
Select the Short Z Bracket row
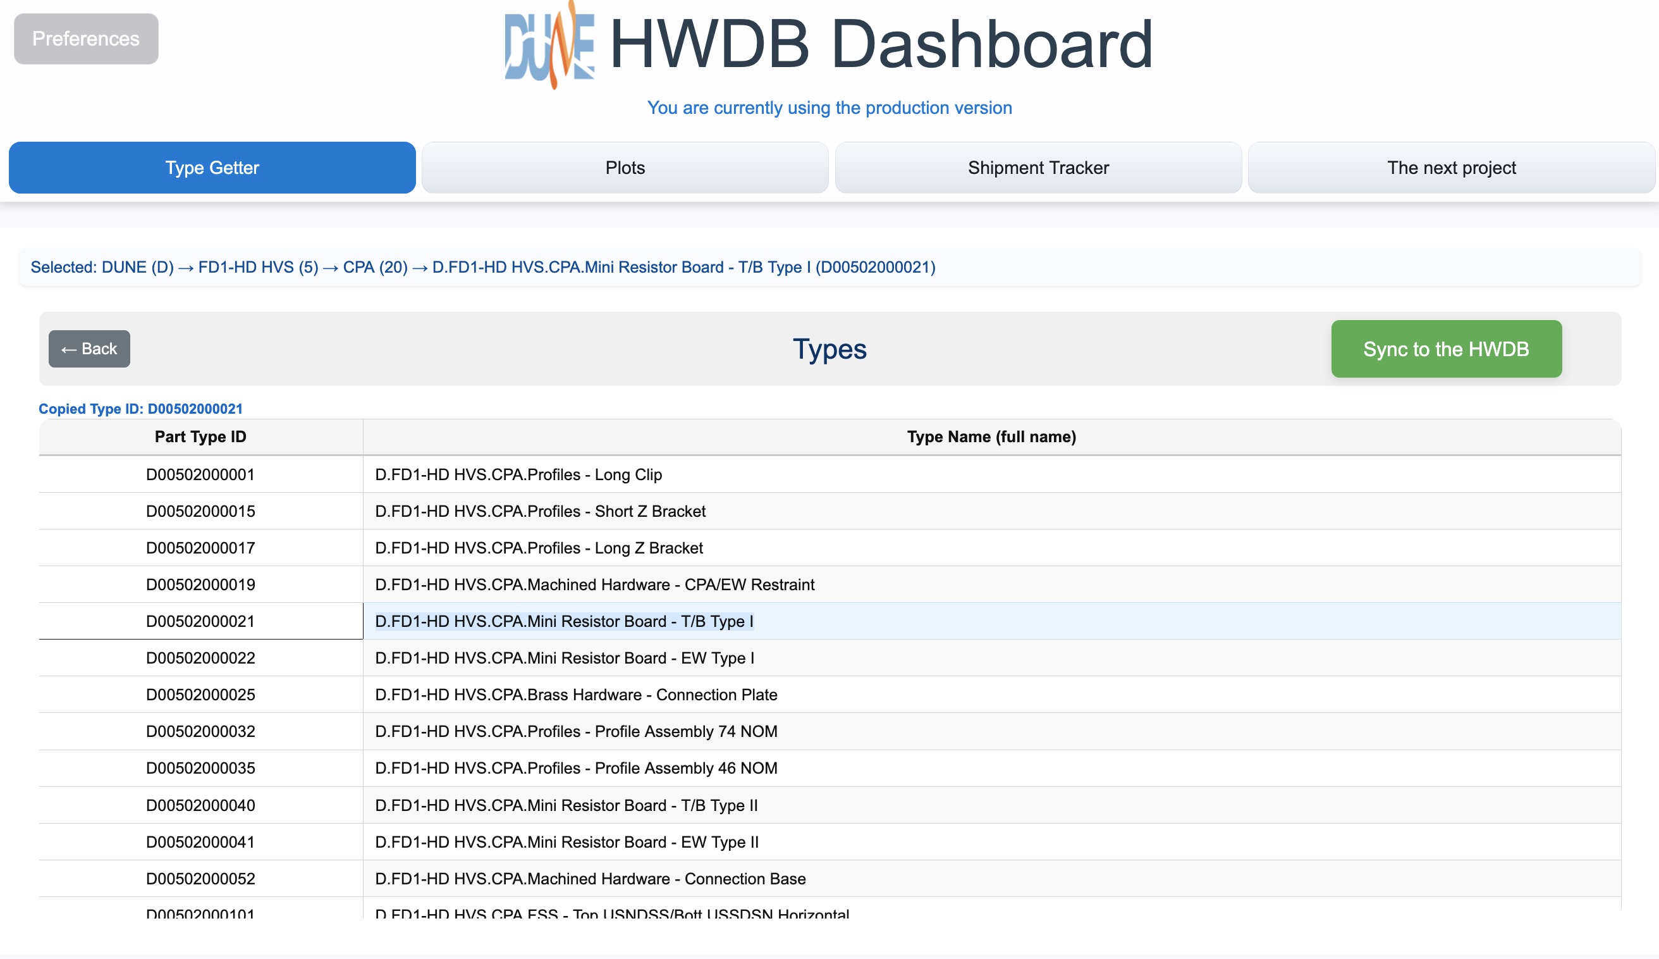pos(540,512)
